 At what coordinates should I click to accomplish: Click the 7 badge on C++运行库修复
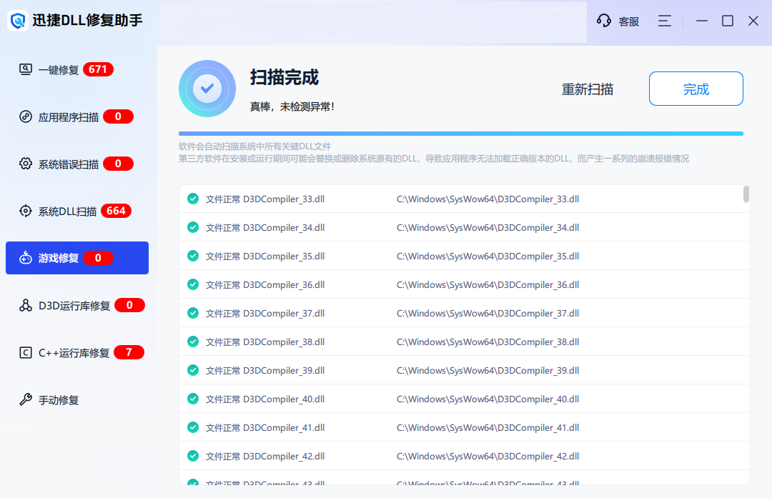129,352
